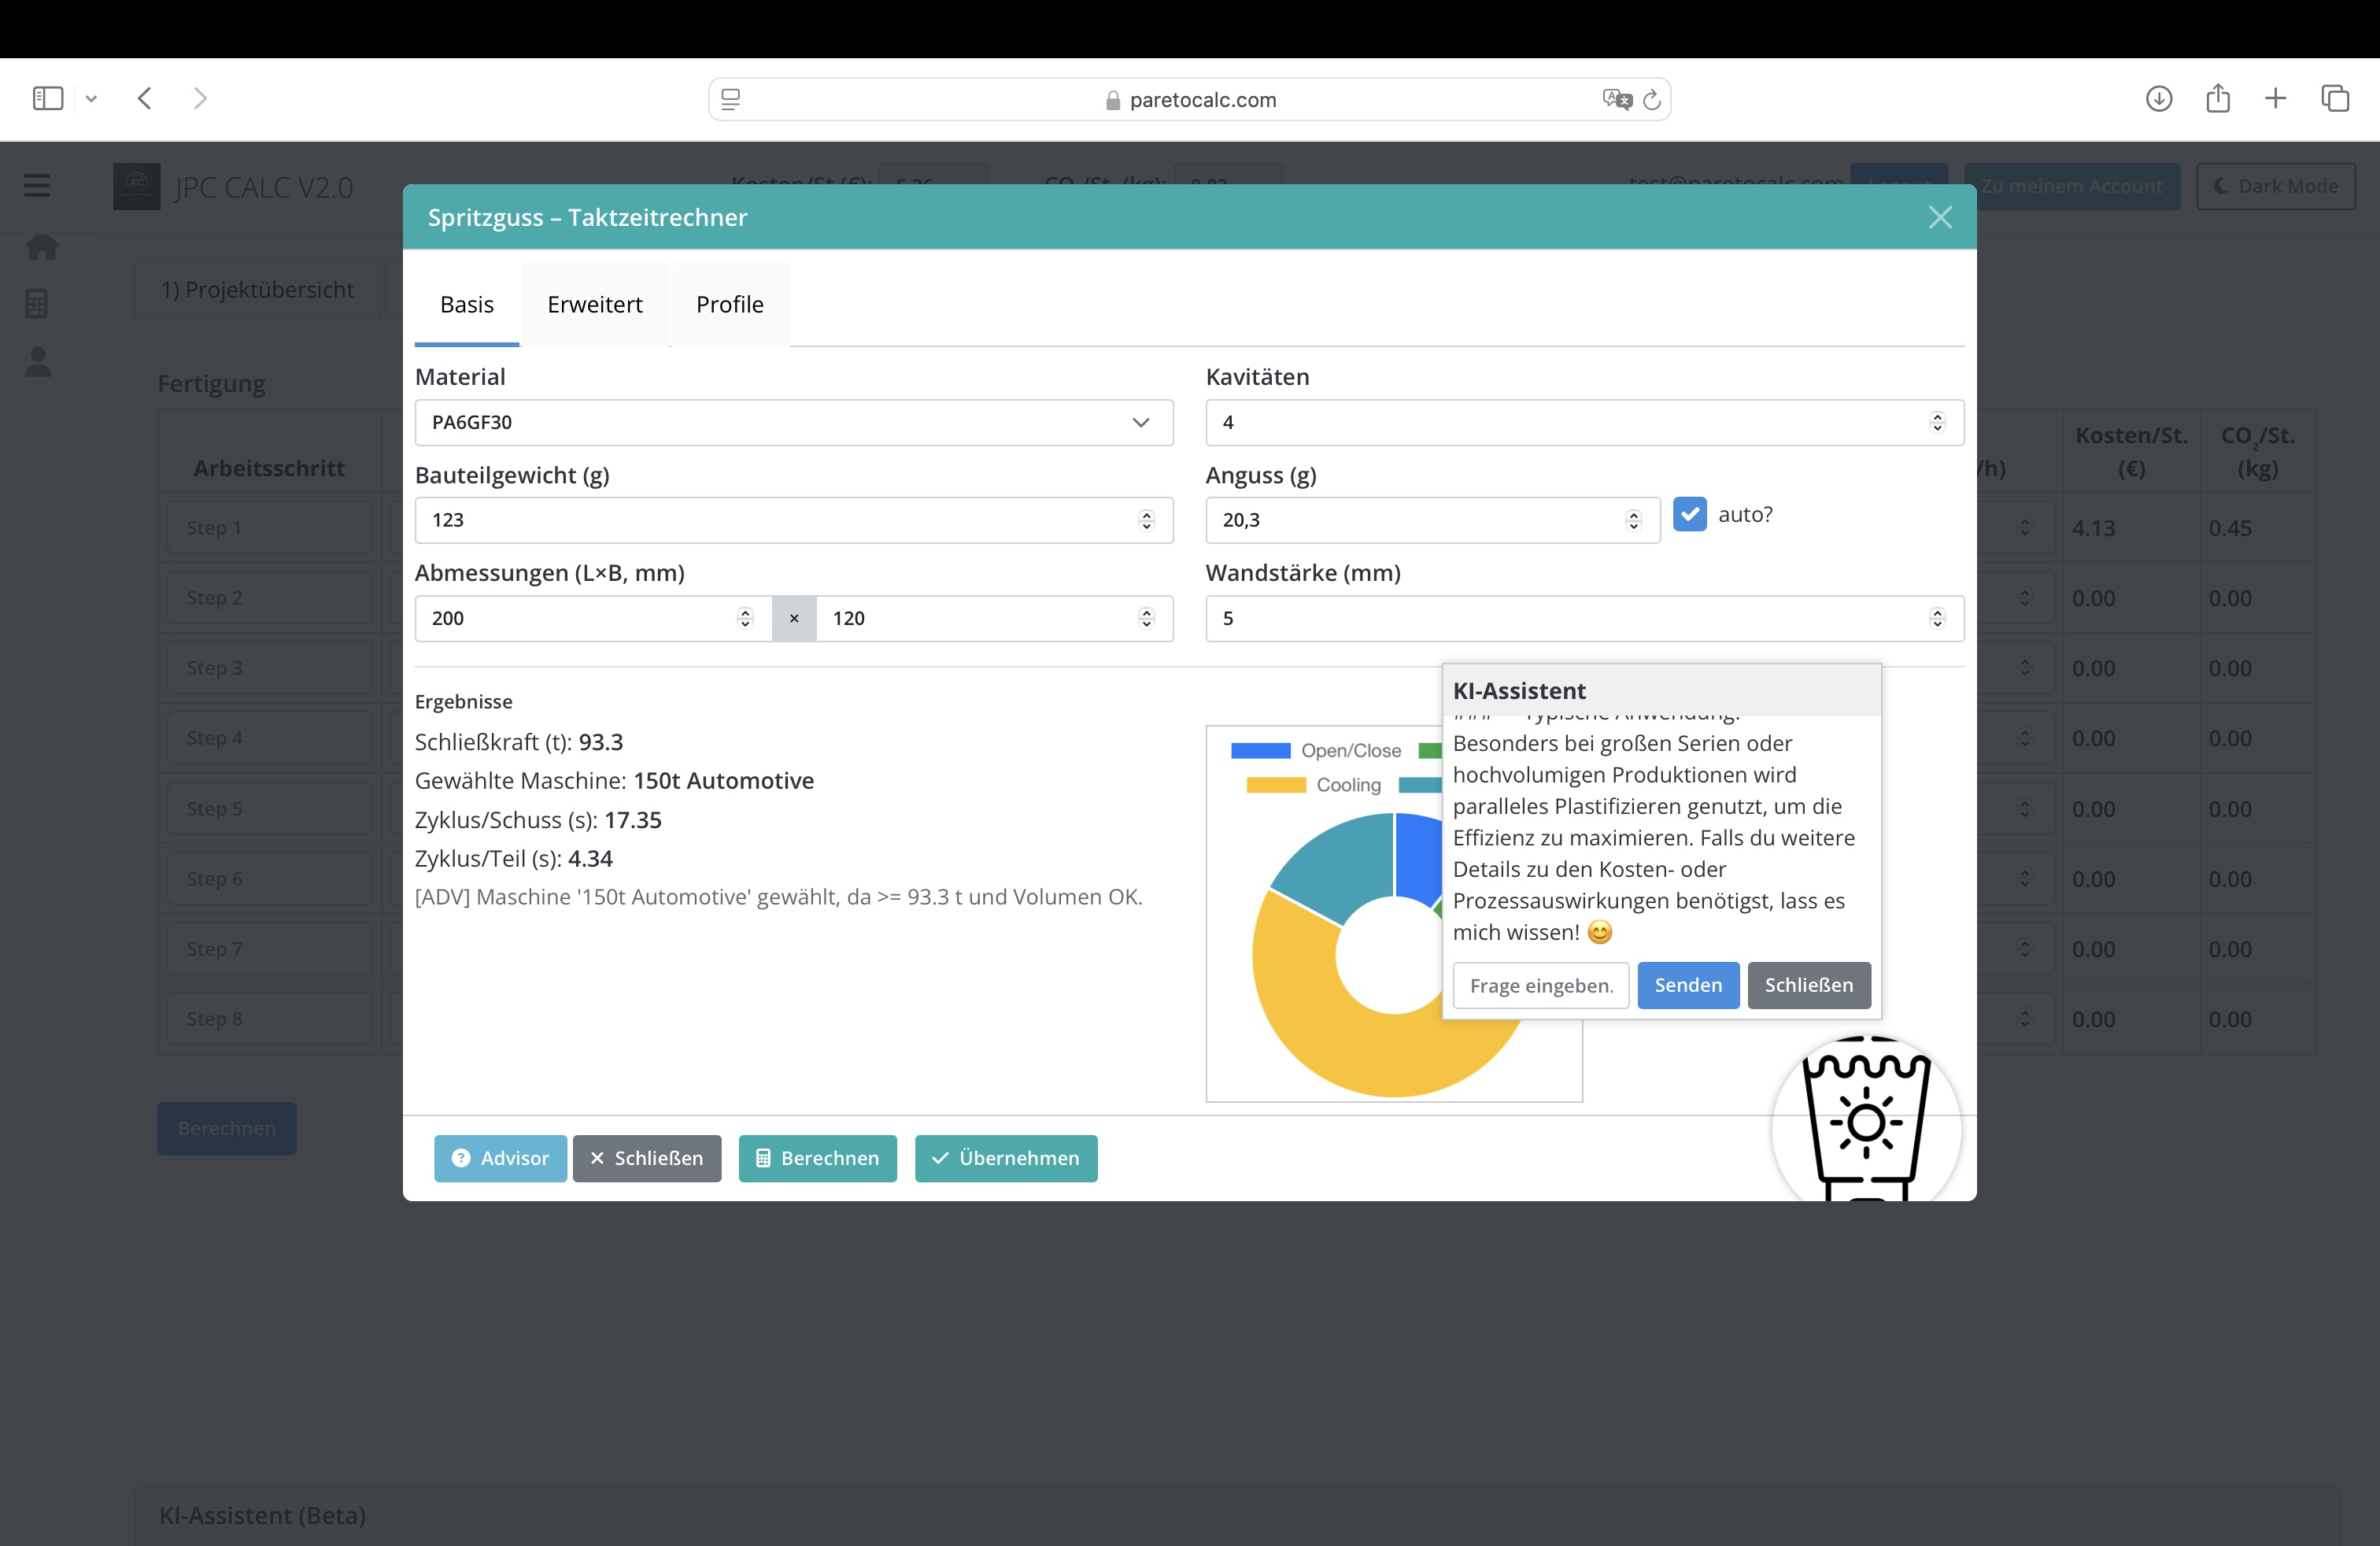The height and width of the screenshot is (1546, 2380).
Task: Open the sidebar options chevron dropdown
Action: tap(91, 98)
